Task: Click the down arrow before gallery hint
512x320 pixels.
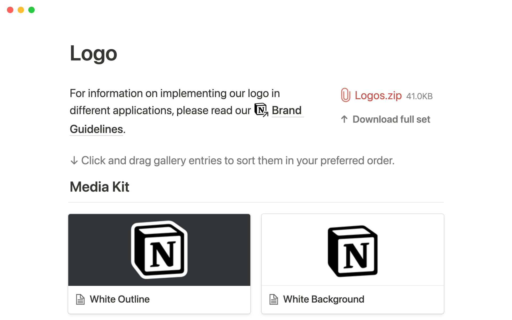Action: point(74,161)
